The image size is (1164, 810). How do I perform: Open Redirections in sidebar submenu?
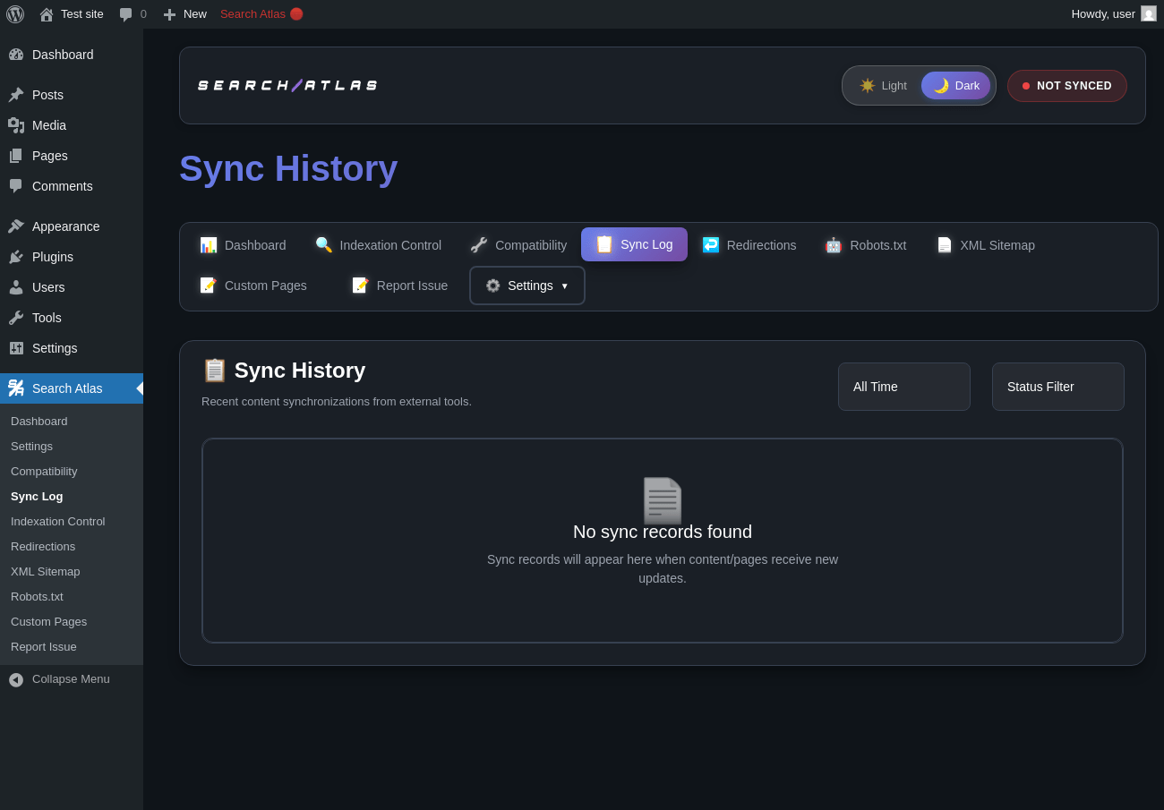tap(43, 546)
